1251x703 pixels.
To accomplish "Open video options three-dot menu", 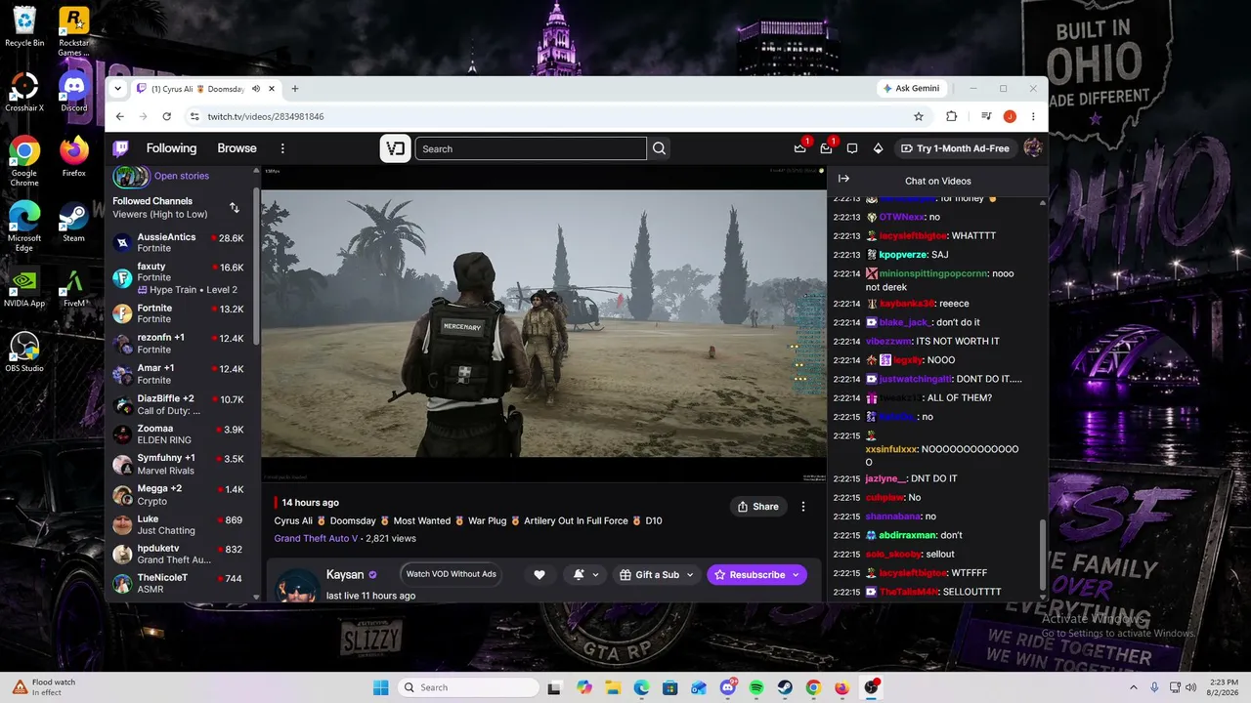I will tap(803, 507).
